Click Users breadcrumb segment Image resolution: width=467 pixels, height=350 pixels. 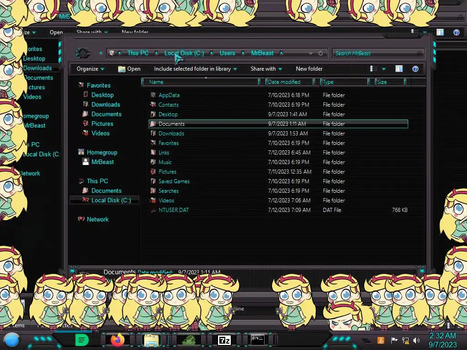pos(227,53)
